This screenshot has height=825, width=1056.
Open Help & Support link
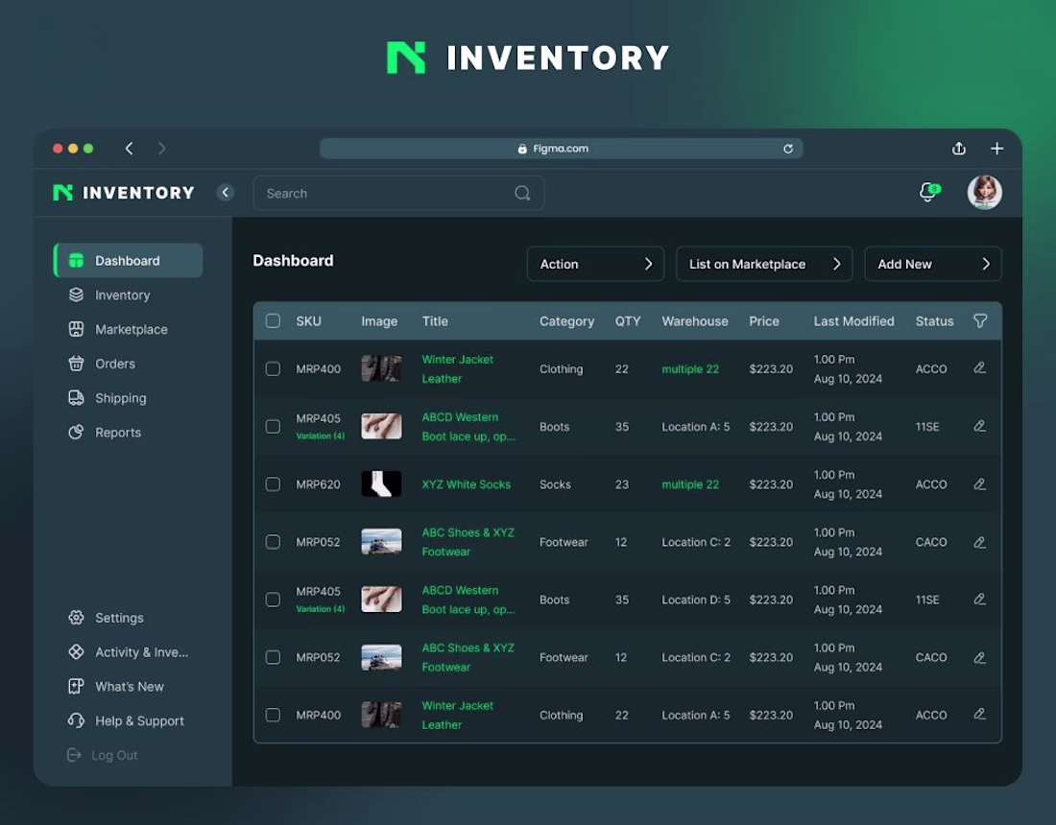(139, 720)
